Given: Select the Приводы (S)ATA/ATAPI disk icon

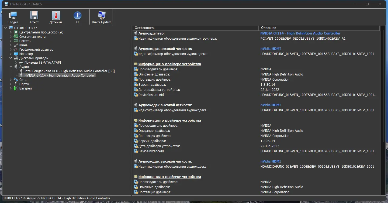Looking at the screenshot, I should coord(21,62).
